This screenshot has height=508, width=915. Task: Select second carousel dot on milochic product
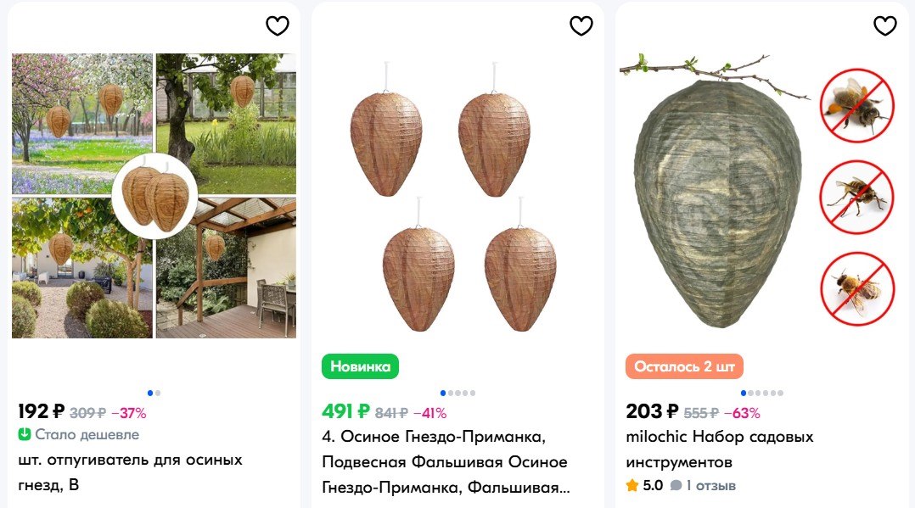point(750,394)
